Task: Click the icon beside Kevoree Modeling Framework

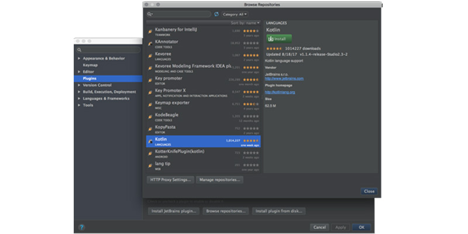Action: pos(150,68)
